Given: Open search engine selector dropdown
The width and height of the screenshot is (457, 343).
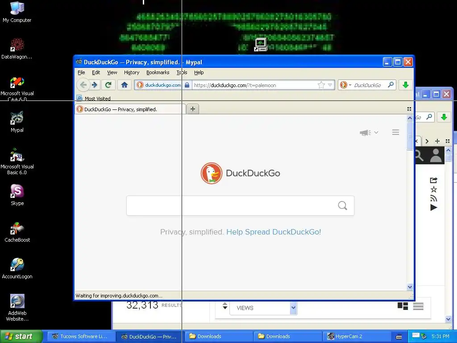Looking at the screenshot, I should (346, 85).
